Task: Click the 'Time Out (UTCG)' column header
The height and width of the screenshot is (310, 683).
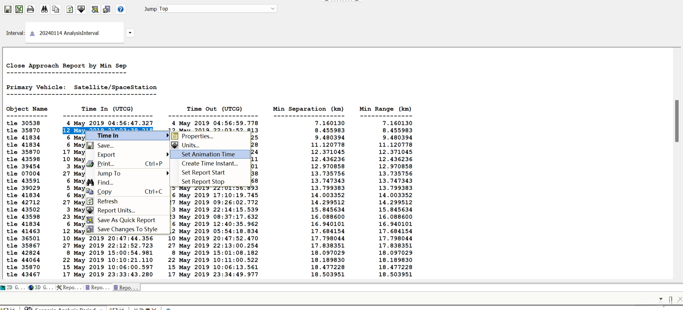Action: tap(215, 109)
